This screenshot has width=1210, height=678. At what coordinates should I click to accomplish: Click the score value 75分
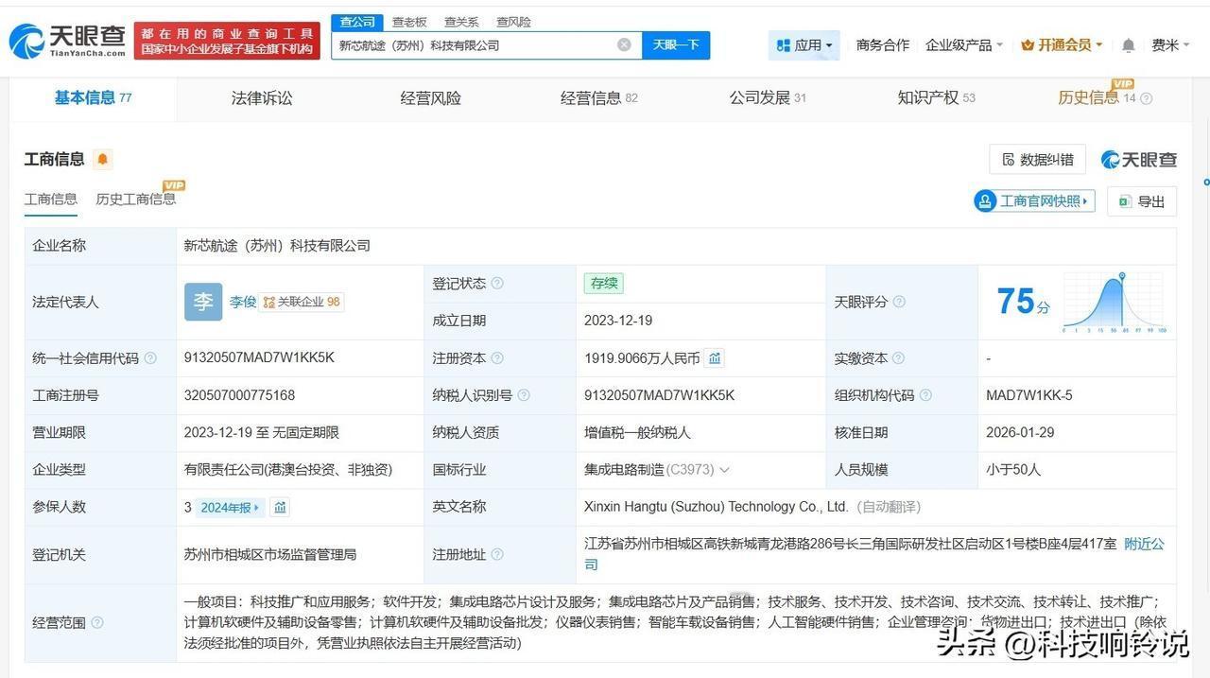1023,302
